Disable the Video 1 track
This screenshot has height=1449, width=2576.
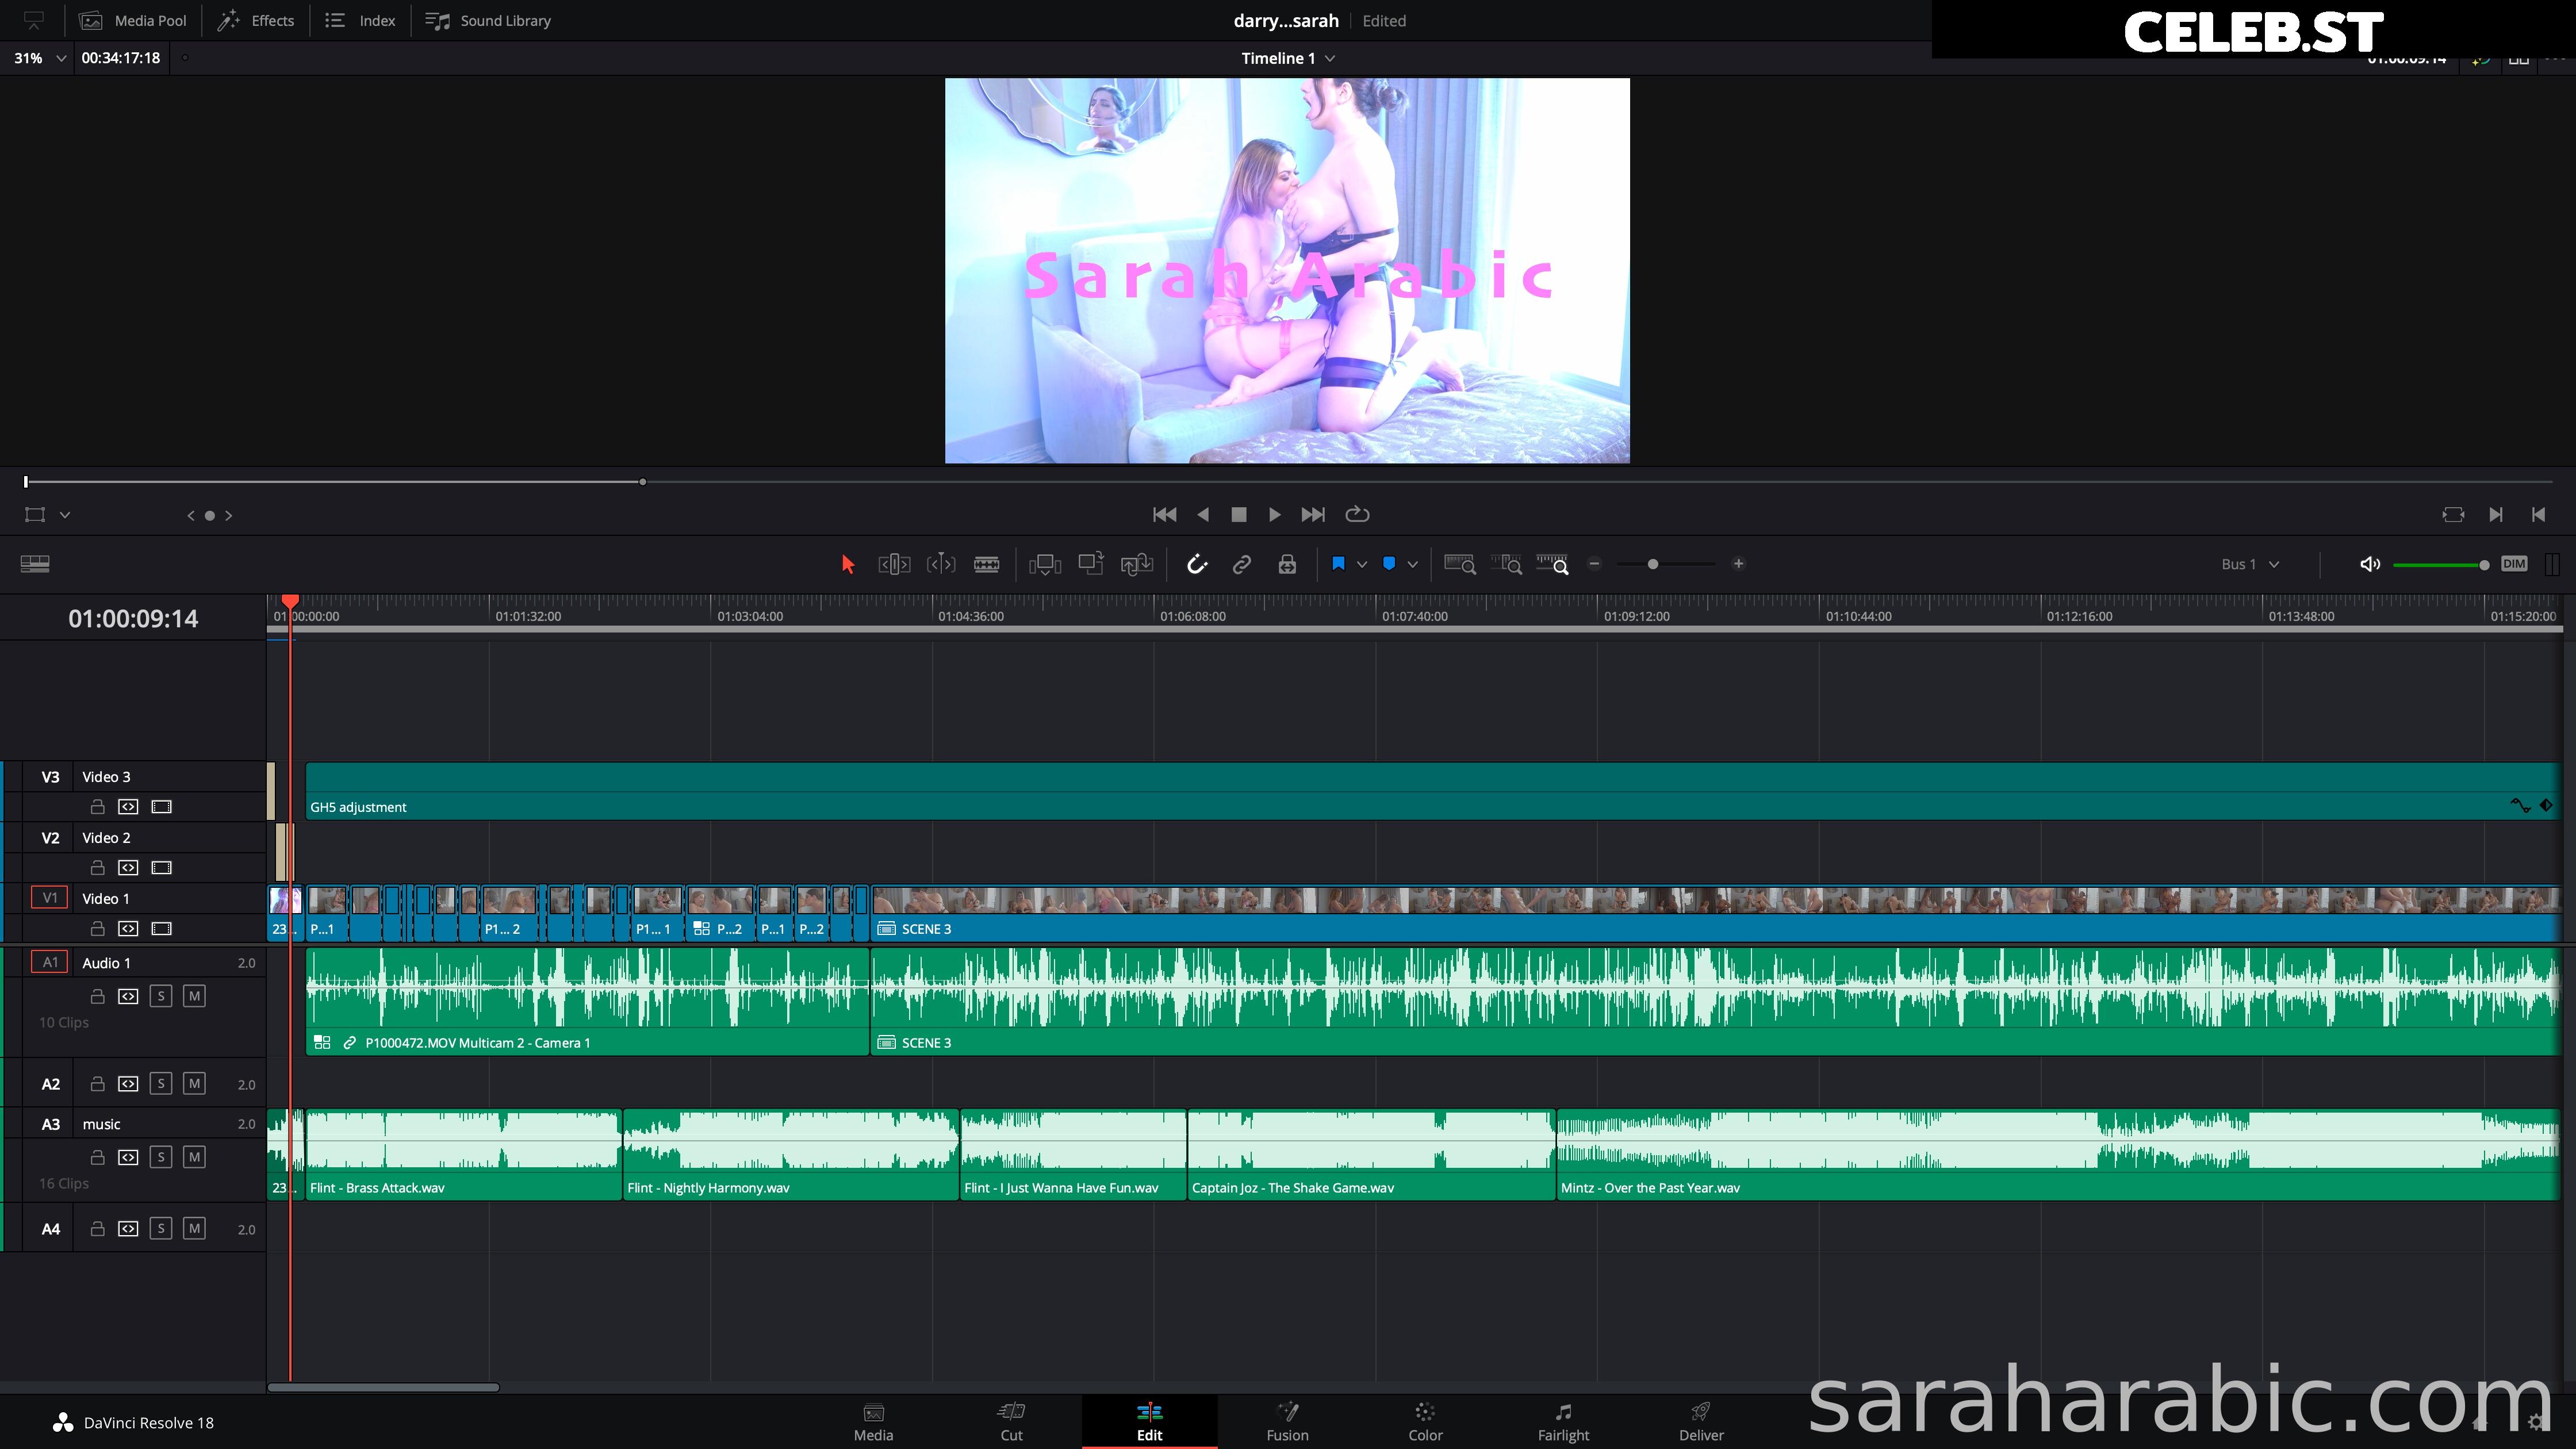click(161, 929)
